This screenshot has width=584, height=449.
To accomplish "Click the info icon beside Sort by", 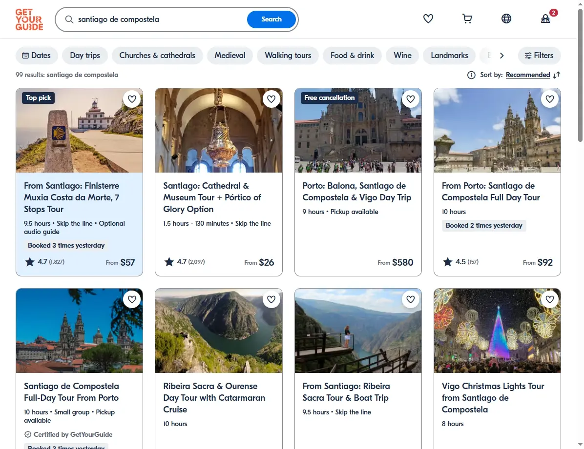I will click(x=471, y=75).
